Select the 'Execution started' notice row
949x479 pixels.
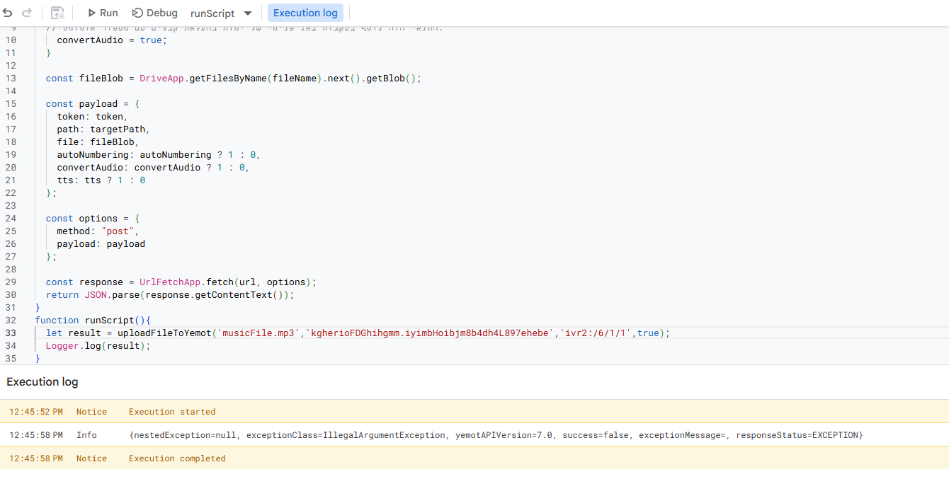tap(474, 412)
